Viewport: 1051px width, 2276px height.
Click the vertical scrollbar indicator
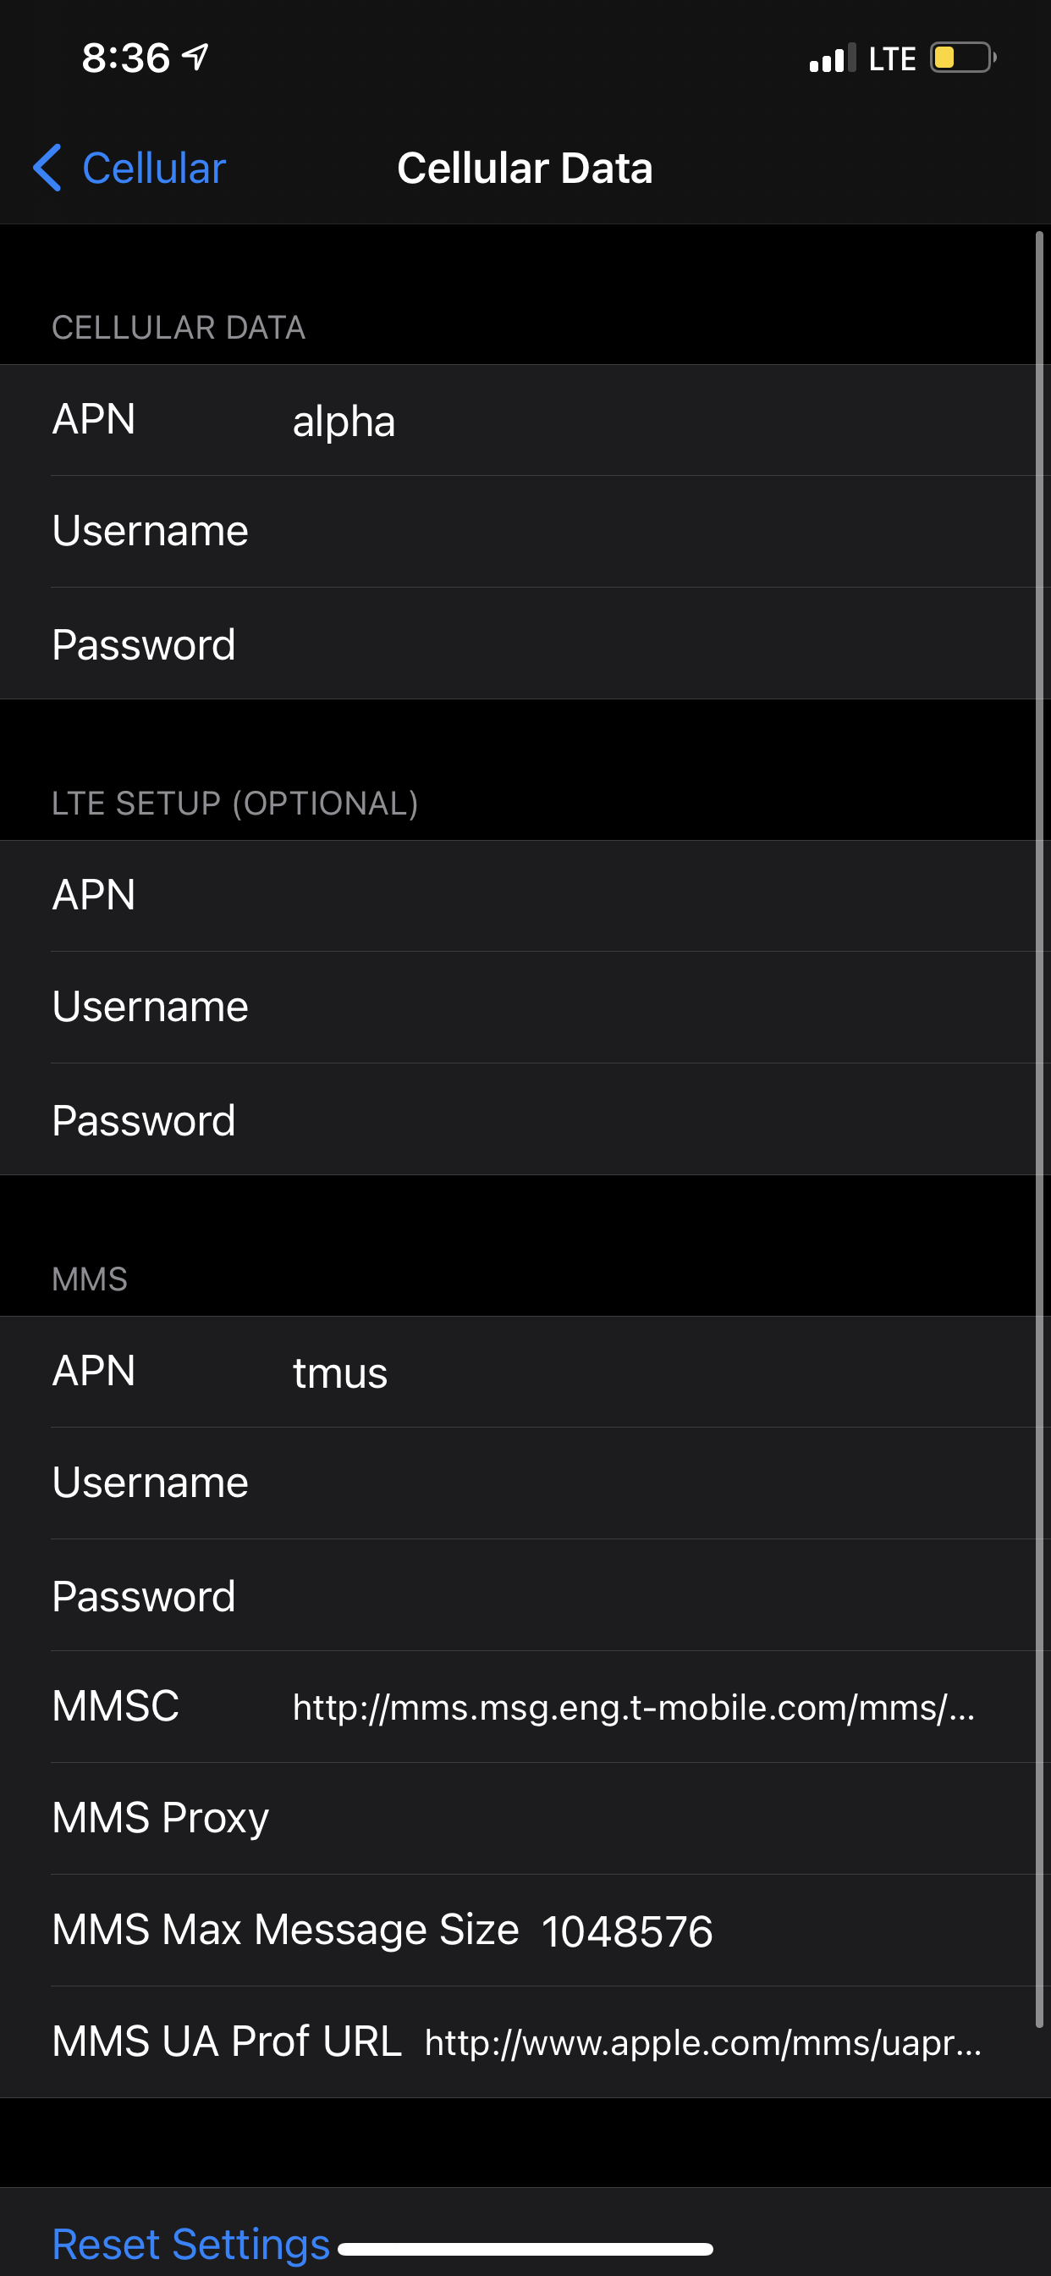click(1039, 1130)
